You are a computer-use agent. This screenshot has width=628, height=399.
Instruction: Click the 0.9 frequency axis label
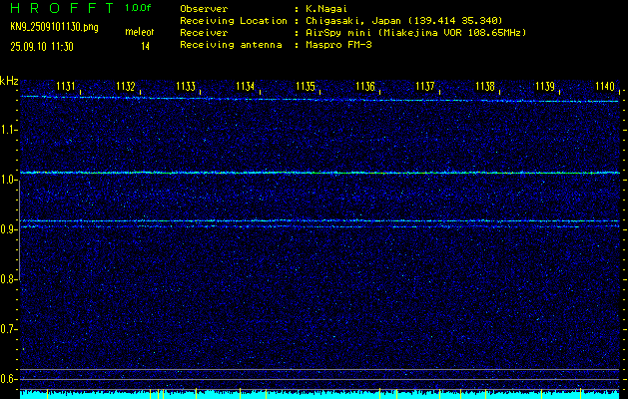point(8,229)
